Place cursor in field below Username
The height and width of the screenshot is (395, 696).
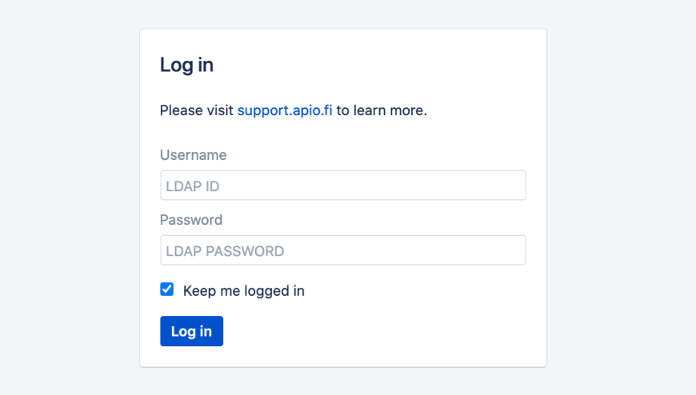(342, 186)
